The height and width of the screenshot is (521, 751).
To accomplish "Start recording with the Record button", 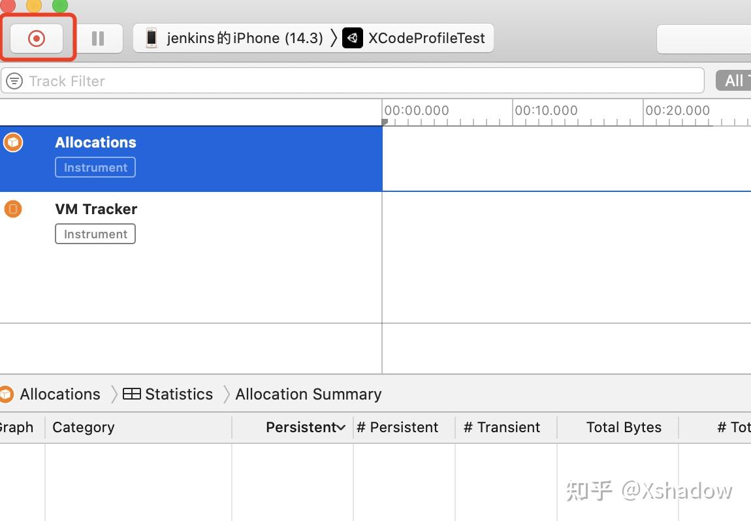I will [36, 38].
